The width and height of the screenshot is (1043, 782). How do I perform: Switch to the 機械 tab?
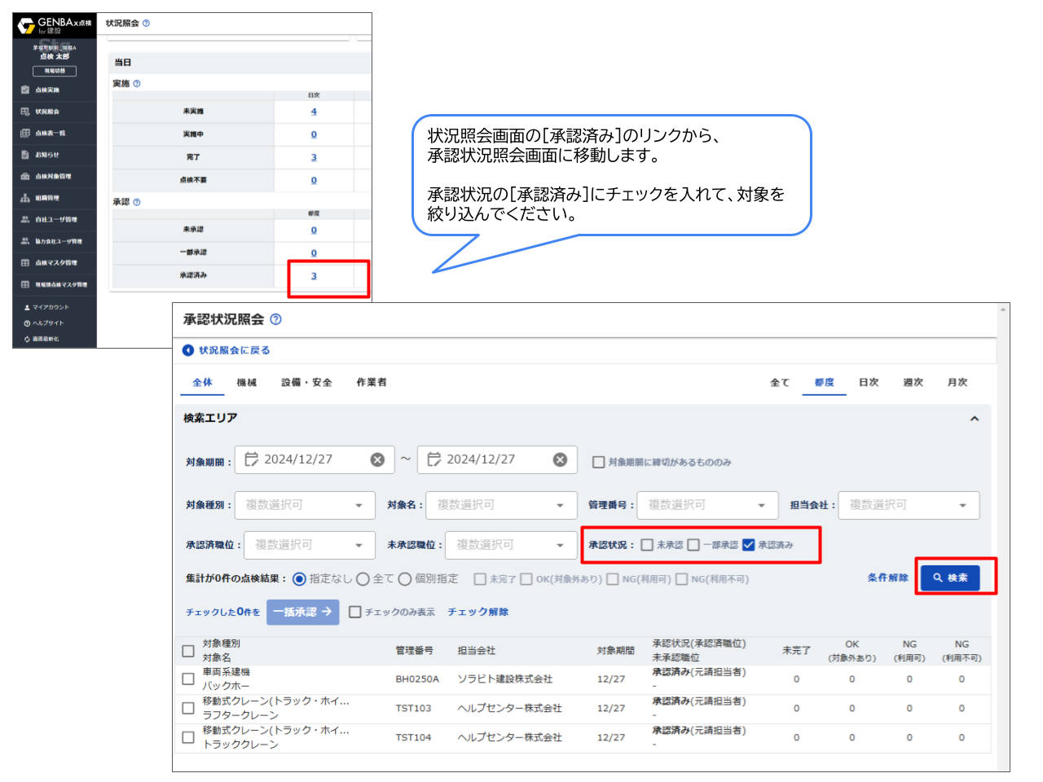click(x=247, y=382)
